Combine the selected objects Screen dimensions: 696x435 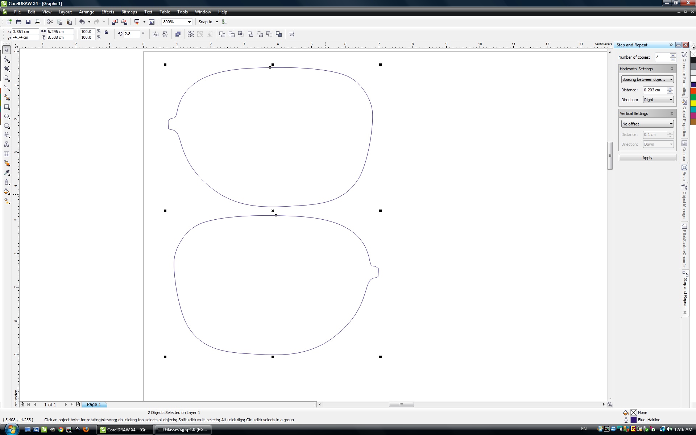pos(178,34)
